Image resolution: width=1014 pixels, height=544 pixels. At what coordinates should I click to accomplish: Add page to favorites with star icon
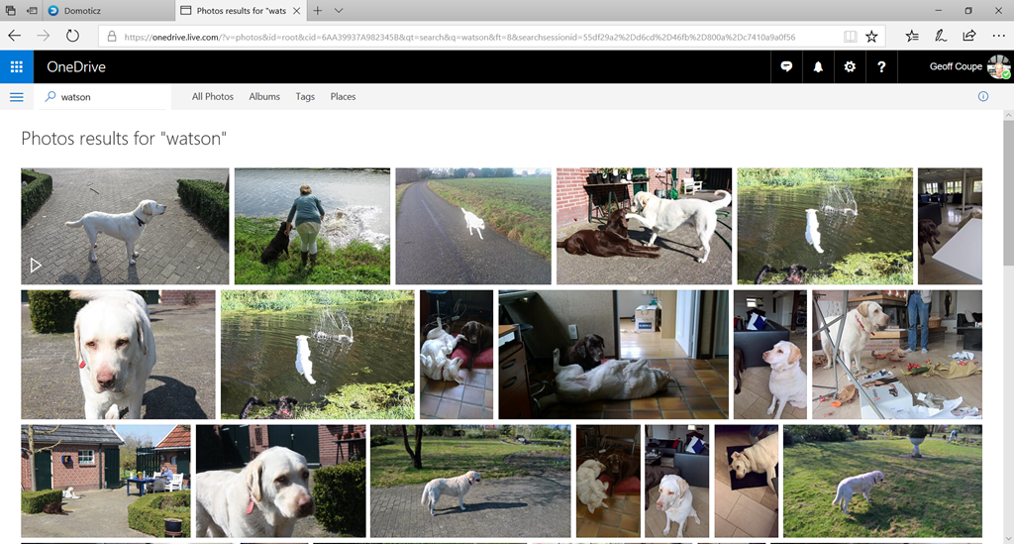[x=871, y=36]
